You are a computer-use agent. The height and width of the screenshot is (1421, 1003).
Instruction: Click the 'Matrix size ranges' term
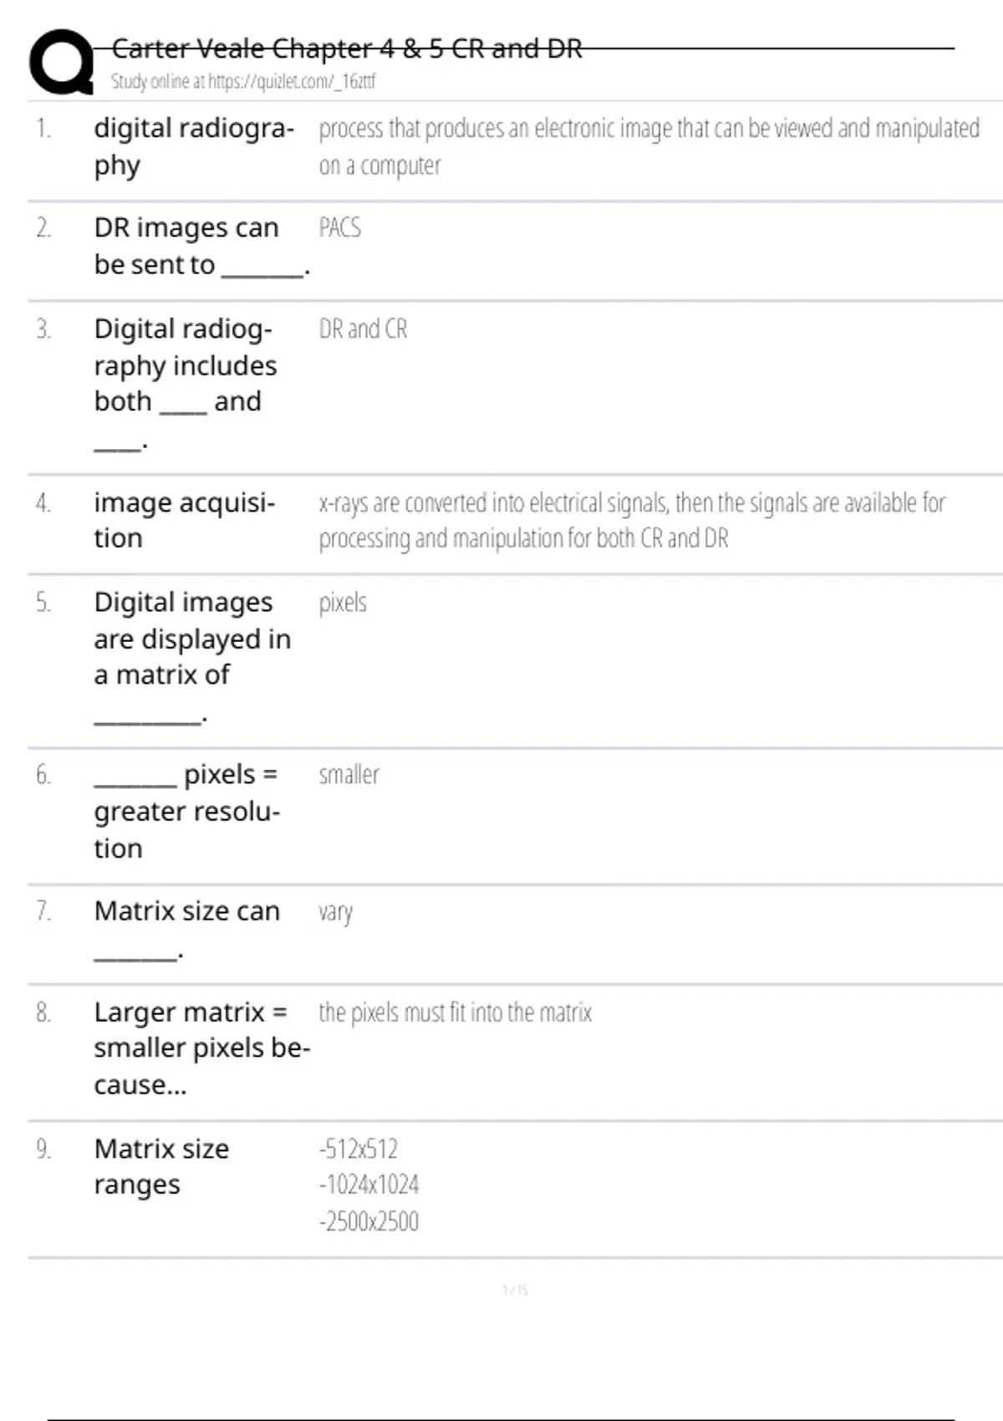[161, 1166]
